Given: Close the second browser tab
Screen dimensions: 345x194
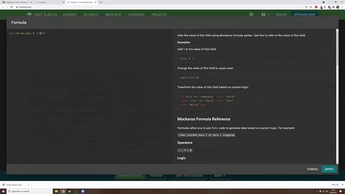Looking at the screenshot, I should pos(64,2).
